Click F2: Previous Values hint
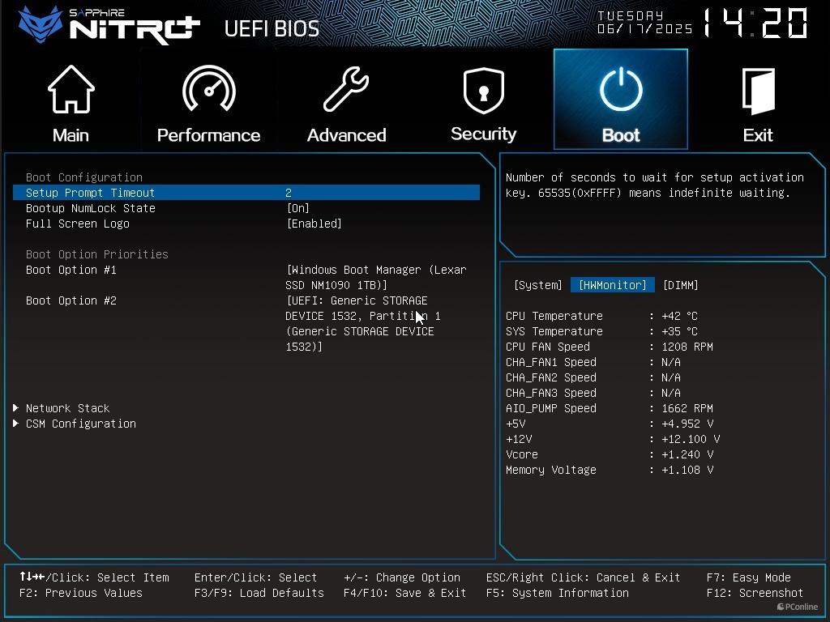Viewport: 830px width, 622px height. click(x=81, y=593)
